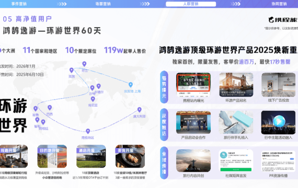Click the '18家顶奢酒店' caption
Viewport: 298px width, 188px height.
point(90,173)
